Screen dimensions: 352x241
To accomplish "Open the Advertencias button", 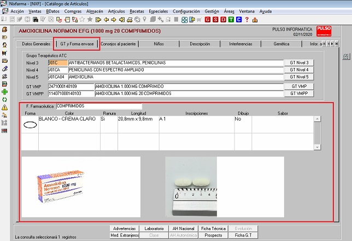I will 125,228.
